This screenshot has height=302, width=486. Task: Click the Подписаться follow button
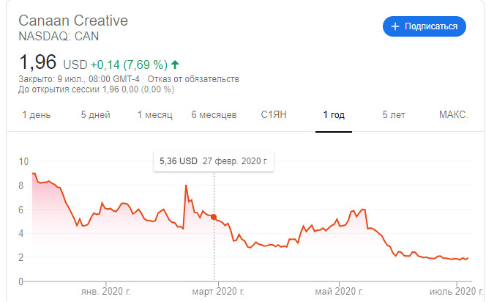tap(425, 26)
